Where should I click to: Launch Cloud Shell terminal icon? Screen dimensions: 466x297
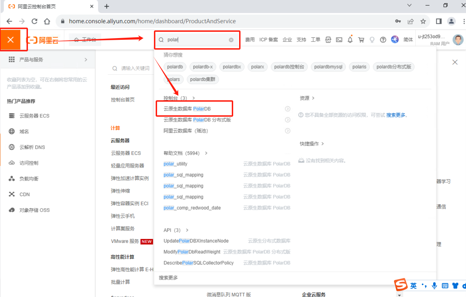pos(339,40)
